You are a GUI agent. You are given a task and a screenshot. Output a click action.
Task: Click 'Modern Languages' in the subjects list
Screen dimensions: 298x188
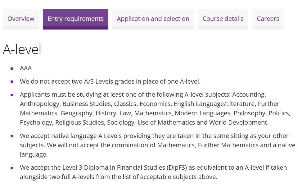coord(203,113)
